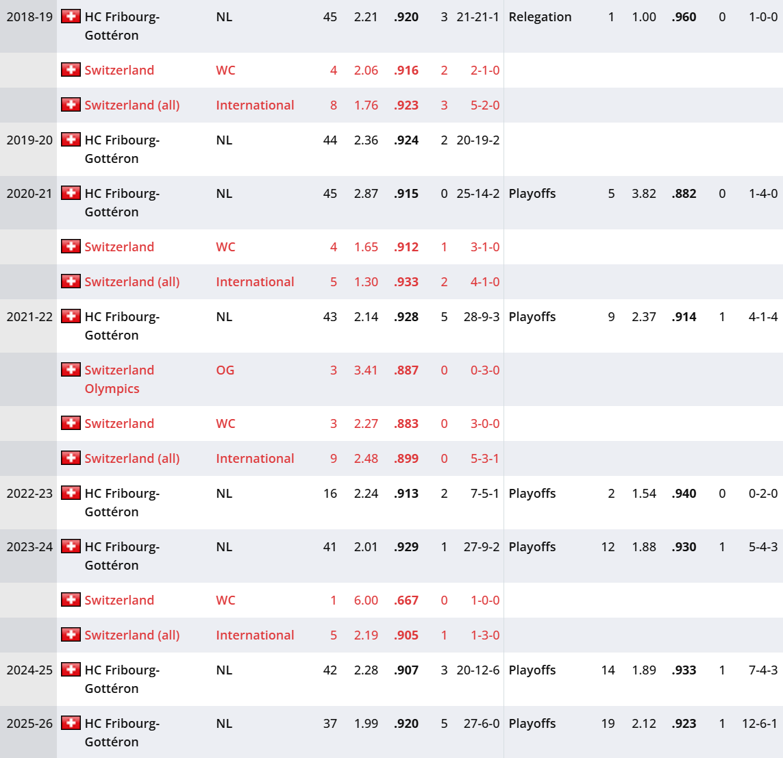
Task: Click the flag beside Switzerland (all) with 9 games
Action: 71,458
